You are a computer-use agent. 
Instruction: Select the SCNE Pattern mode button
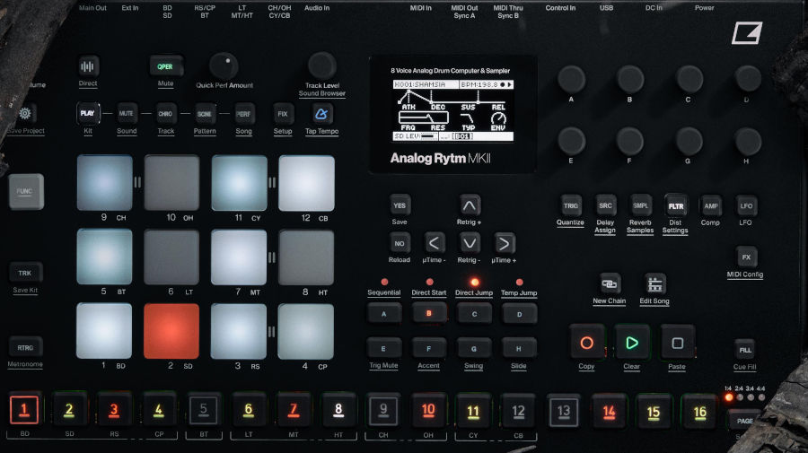click(205, 114)
